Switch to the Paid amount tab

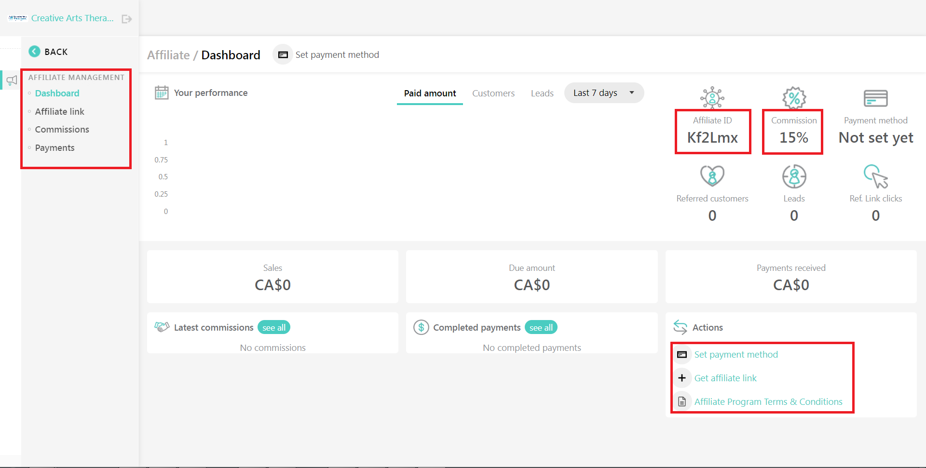point(430,94)
